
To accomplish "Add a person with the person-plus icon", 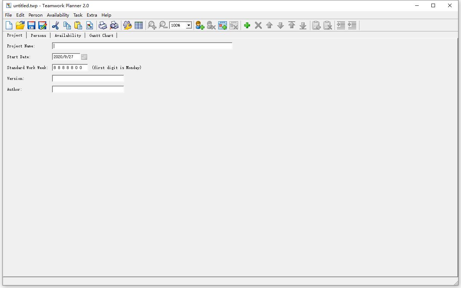I will [200, 25].
